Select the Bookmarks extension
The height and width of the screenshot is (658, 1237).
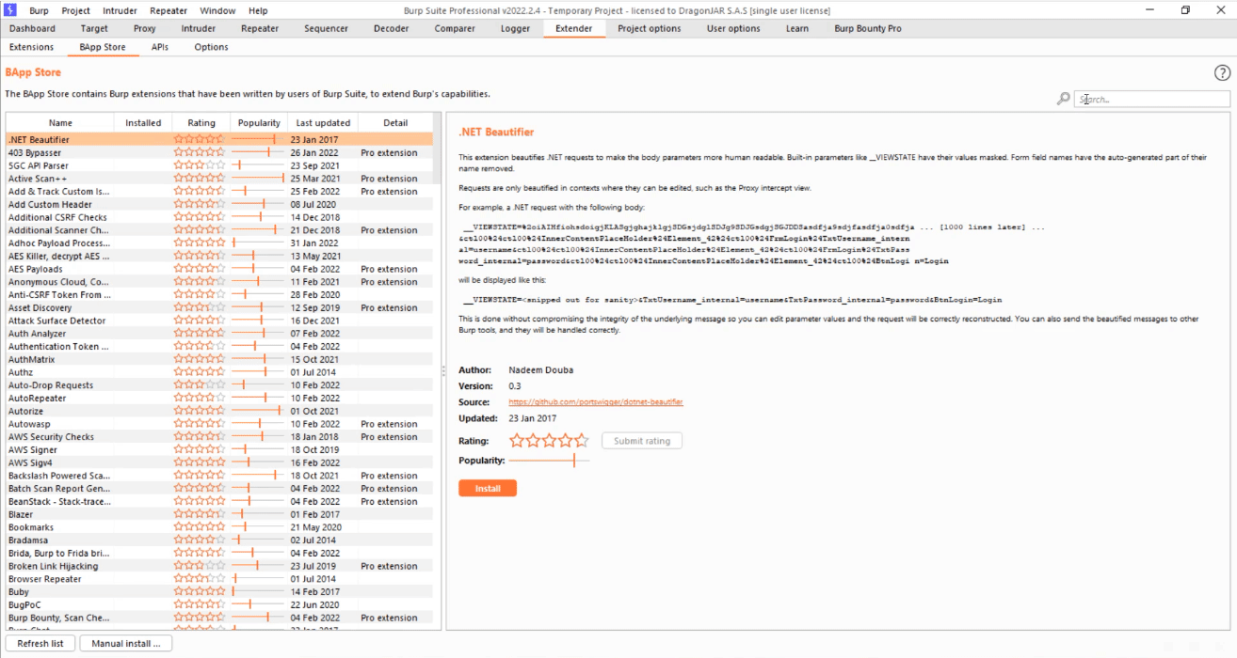pos(219,527)
